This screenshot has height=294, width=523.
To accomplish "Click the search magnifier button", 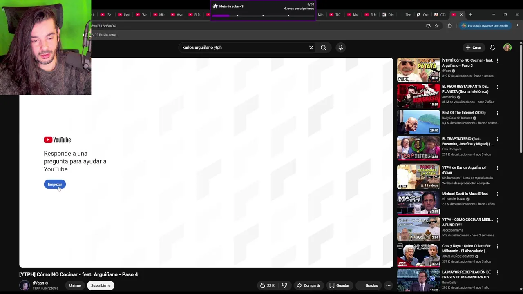I will (323, 47).
